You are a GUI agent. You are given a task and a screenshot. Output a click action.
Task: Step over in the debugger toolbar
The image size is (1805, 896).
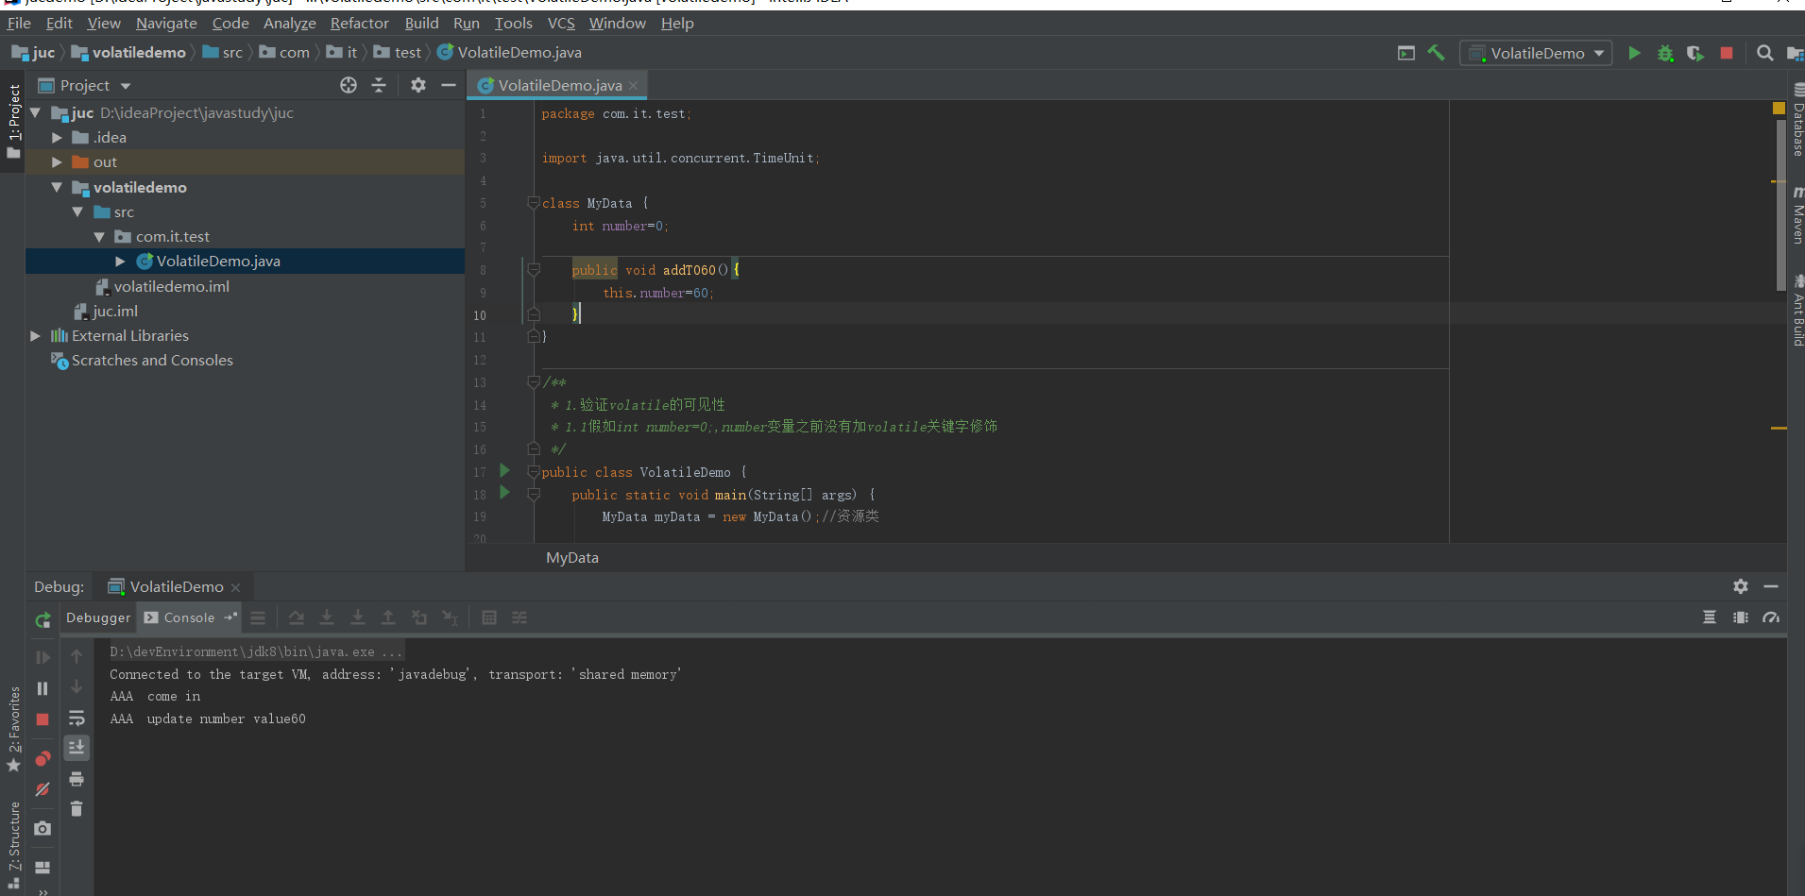pos(296,617)
